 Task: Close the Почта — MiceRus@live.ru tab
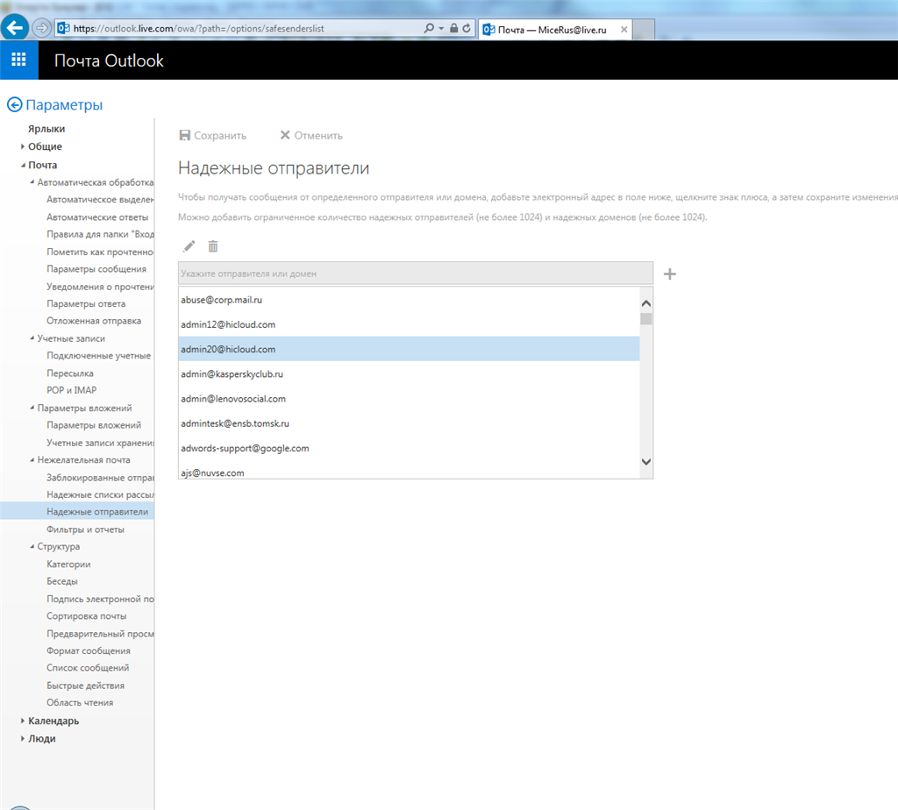[624, 29]
